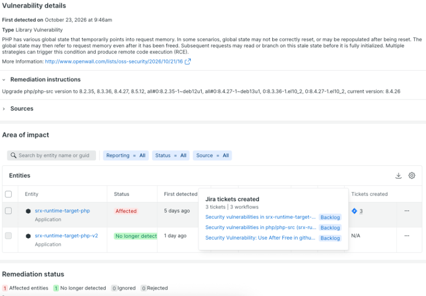The image size is (426, 296).
Task: Open the Reporting = All filter
Action: tap(126, 155)
